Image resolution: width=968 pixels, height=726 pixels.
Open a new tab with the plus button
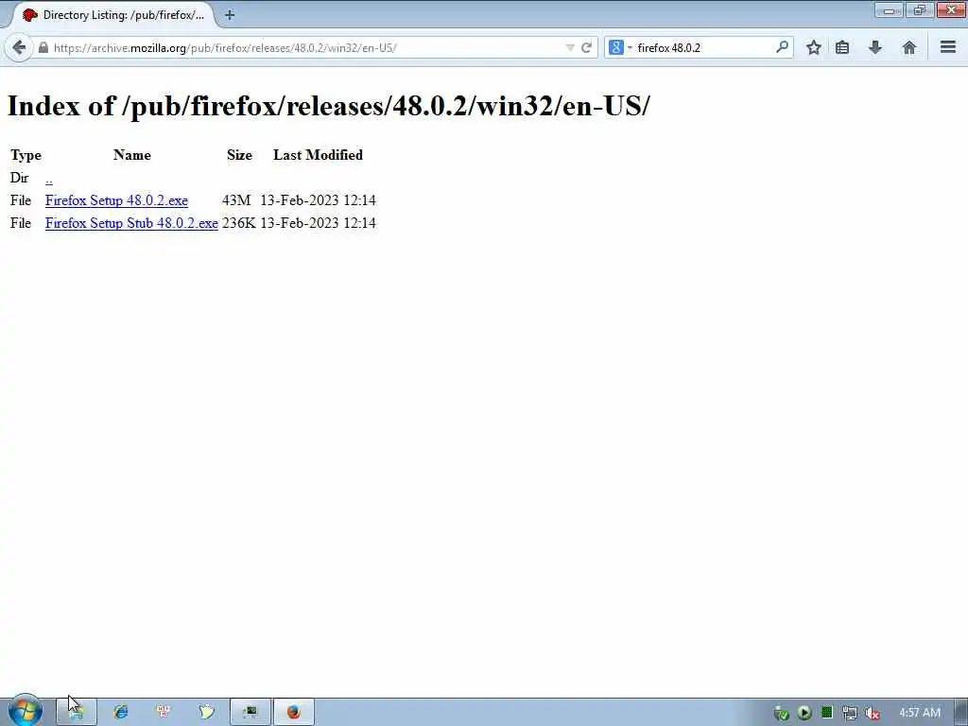[x=230, y=15]
